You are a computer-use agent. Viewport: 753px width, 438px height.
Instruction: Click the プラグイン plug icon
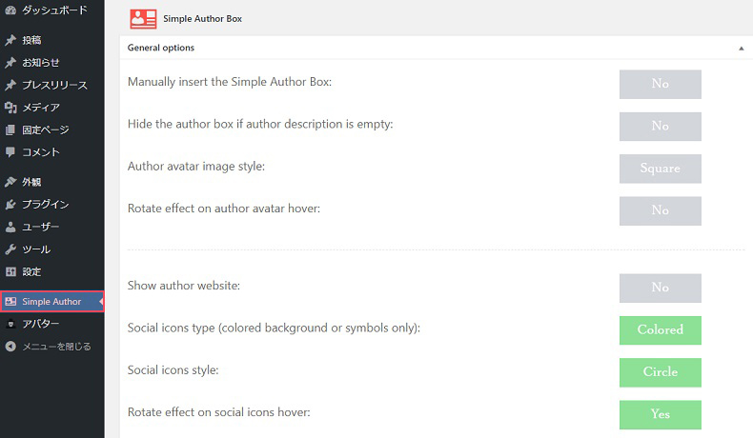click(10, 205)
